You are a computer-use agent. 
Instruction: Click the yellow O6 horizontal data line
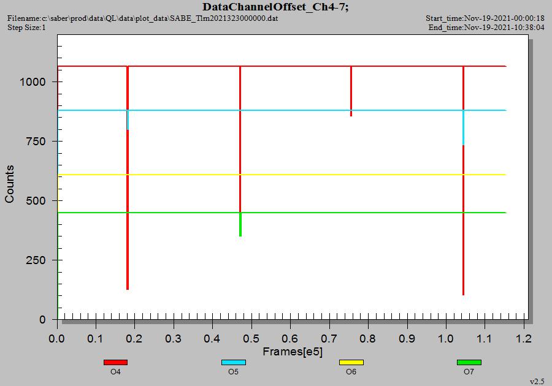282,175
